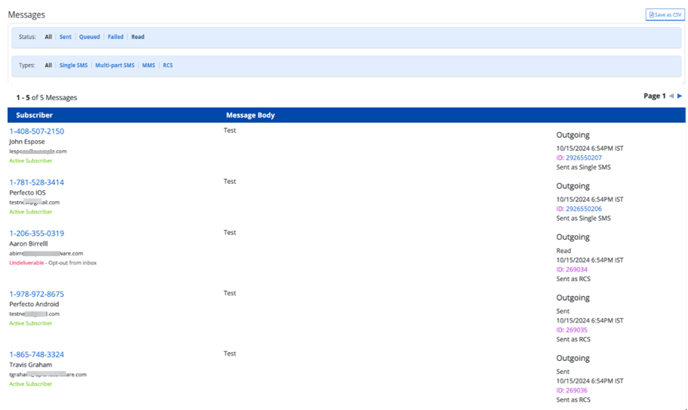The width and height of the screenshot is (688, 410).
Task: Open message ID 2926550207
Action: 584,158
